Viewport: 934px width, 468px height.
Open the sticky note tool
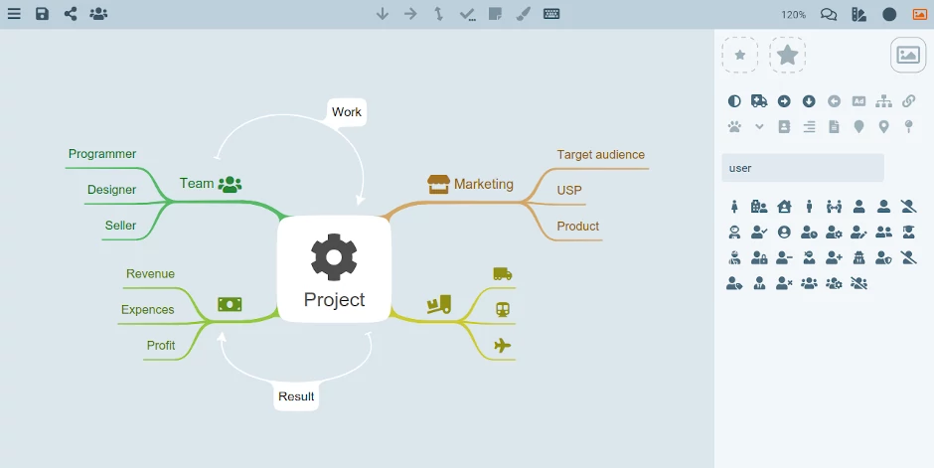coord(495,14)
